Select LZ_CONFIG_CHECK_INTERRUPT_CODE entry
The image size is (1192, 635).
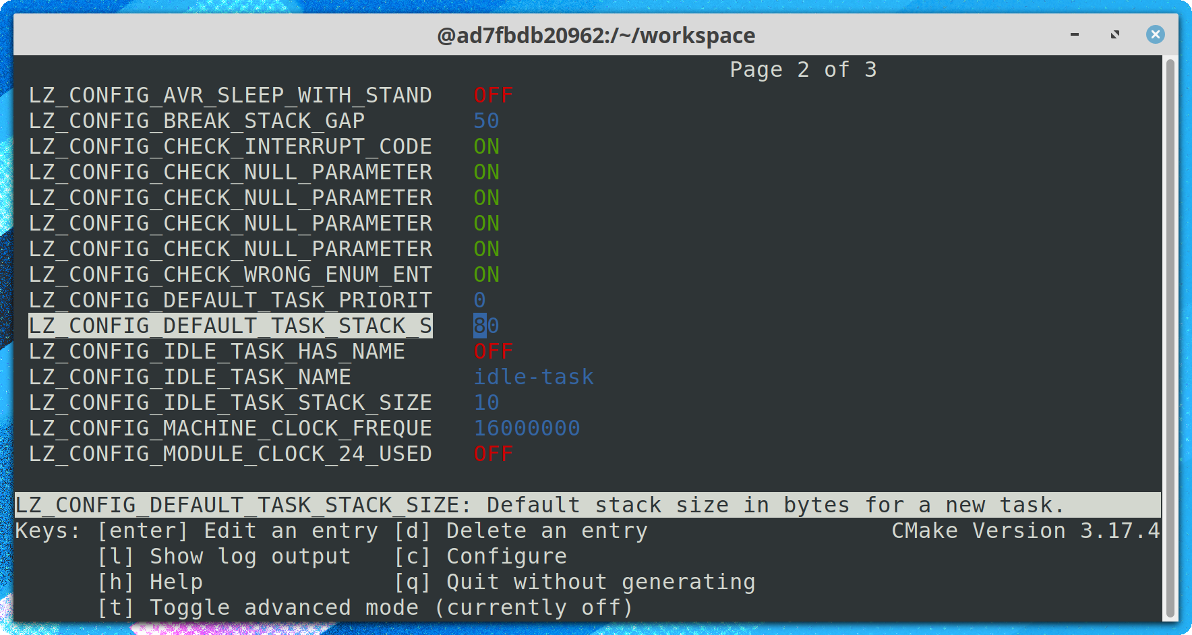[231, 146]
